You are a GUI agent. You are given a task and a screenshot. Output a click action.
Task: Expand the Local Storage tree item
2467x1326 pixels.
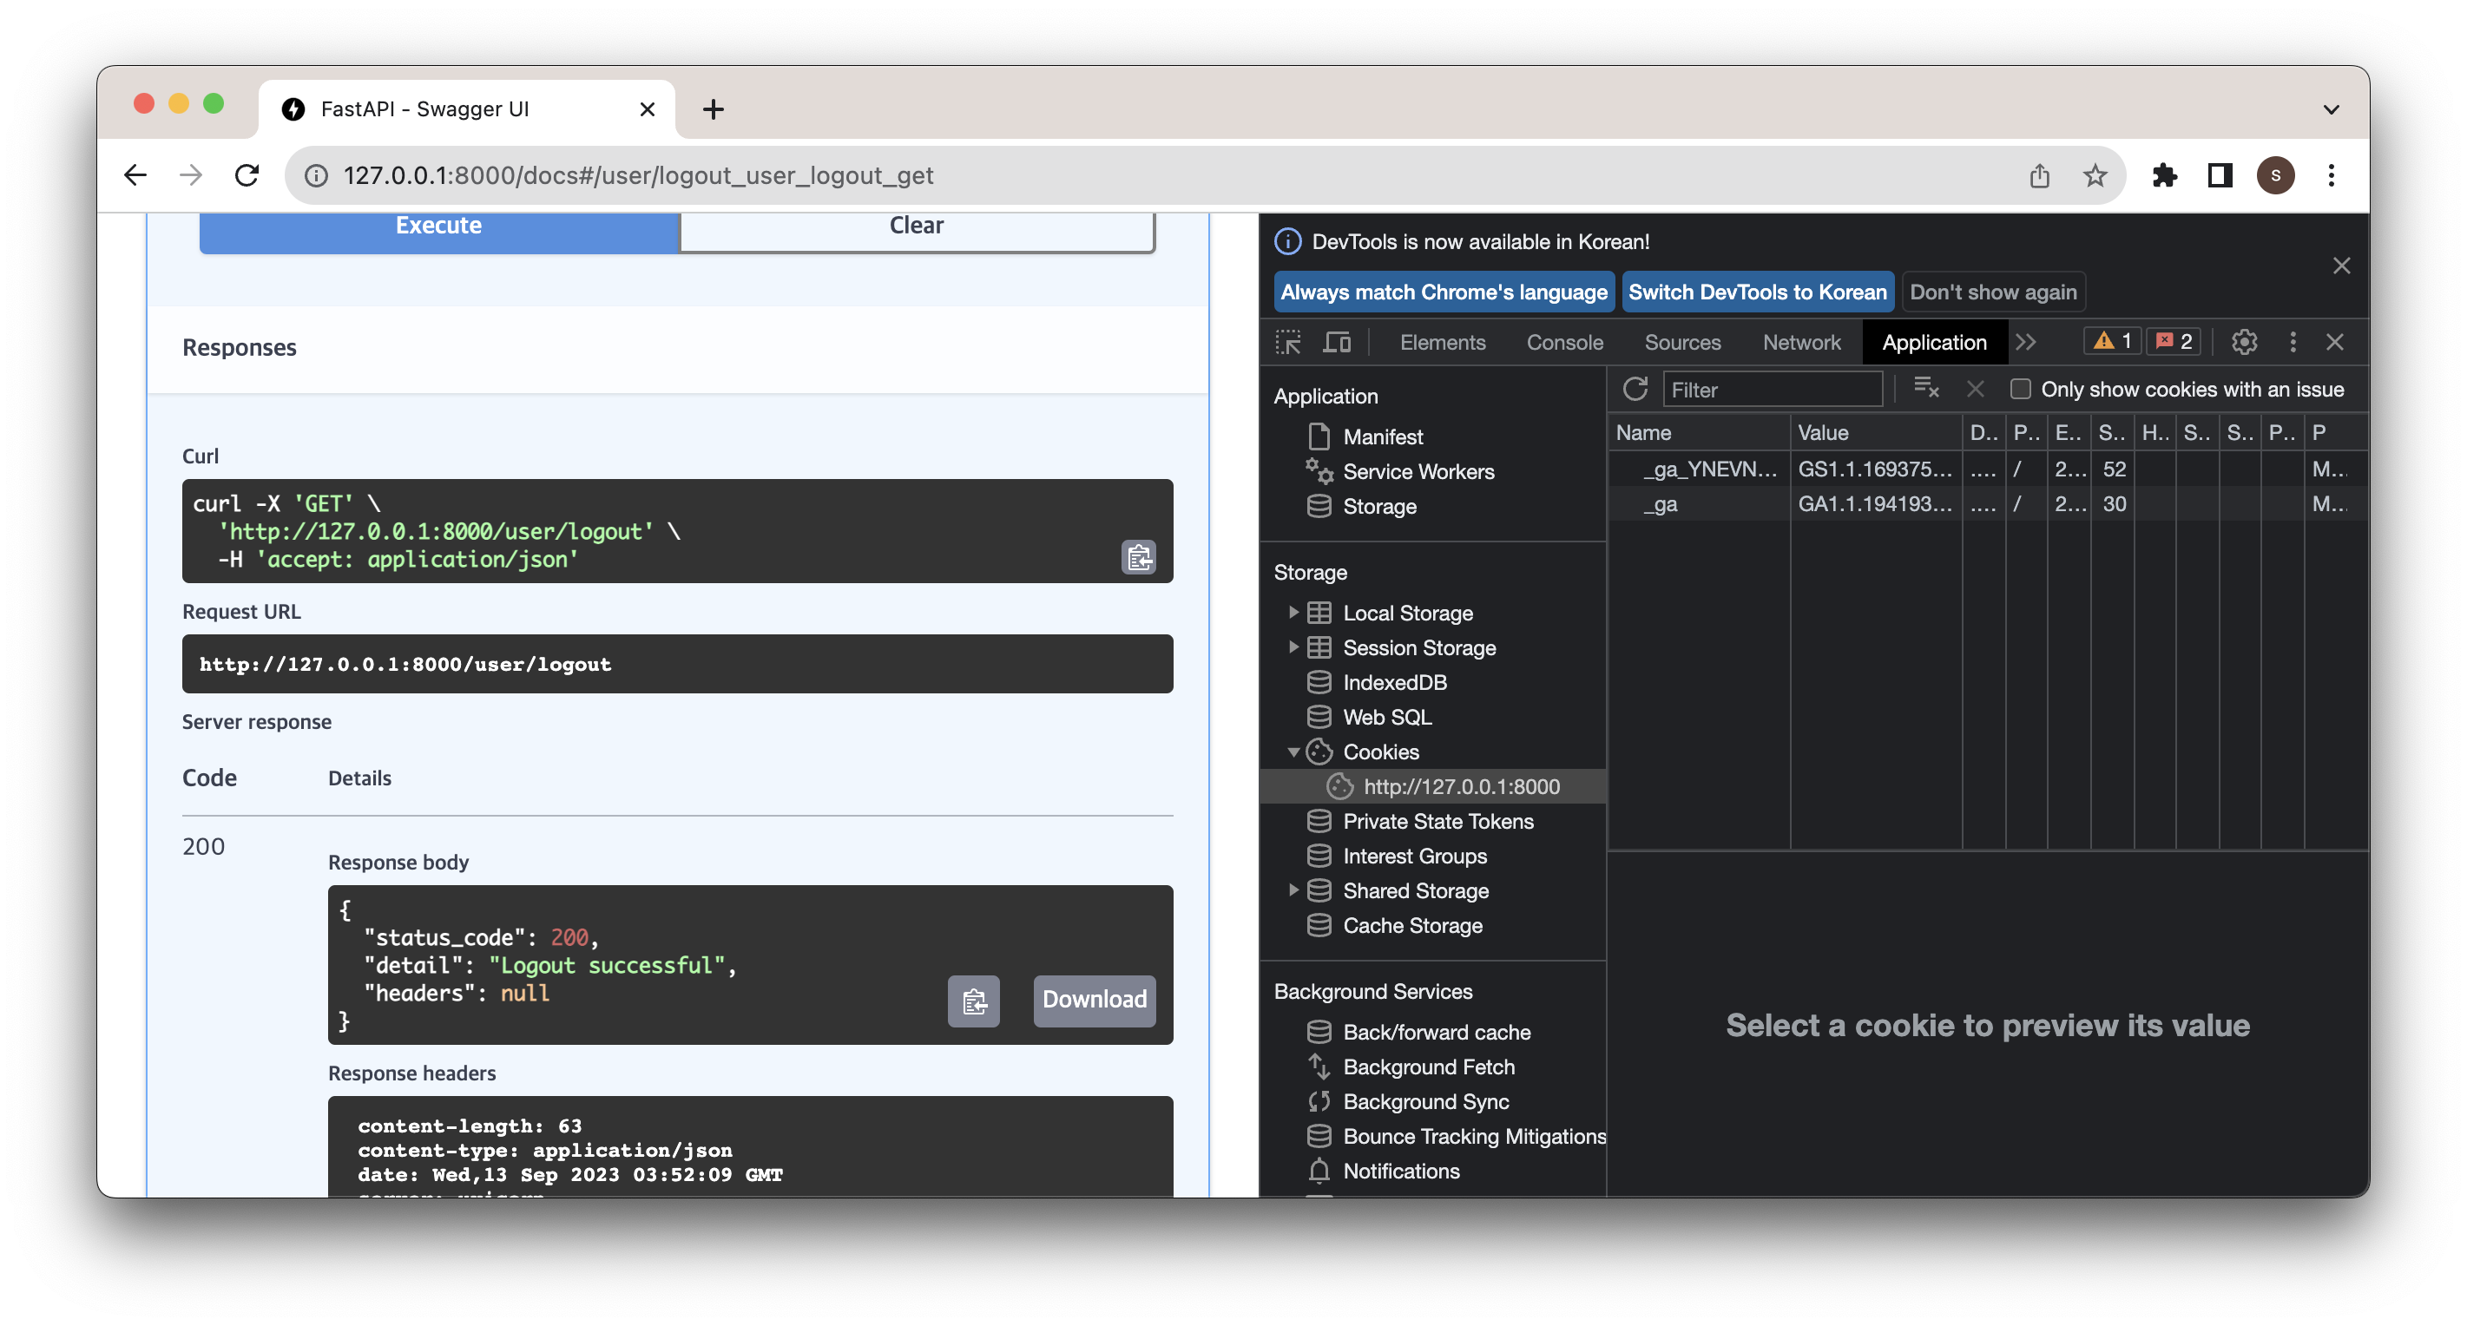1293,612
